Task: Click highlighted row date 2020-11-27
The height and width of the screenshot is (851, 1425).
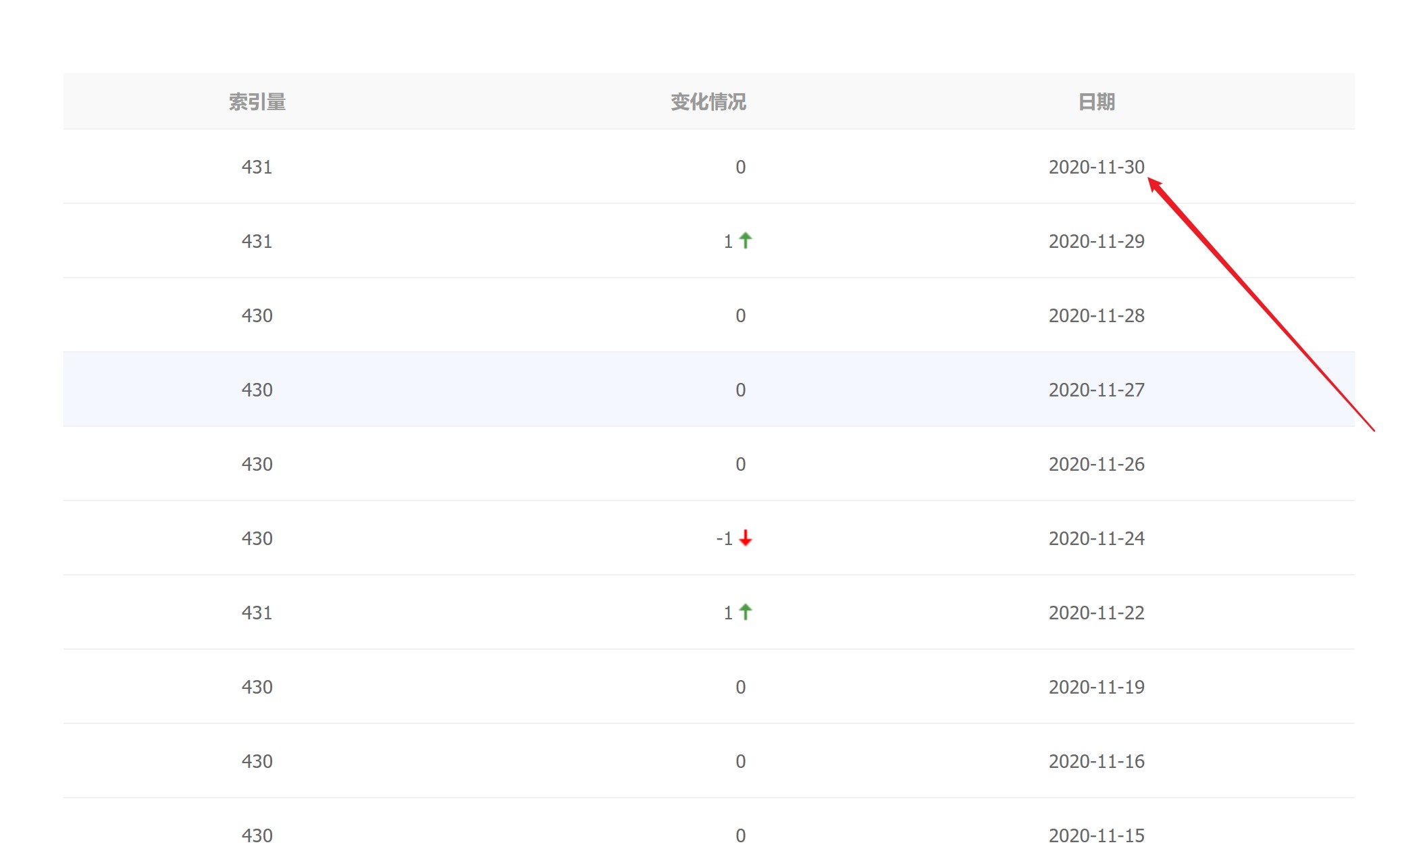Action: (1096, 390)
